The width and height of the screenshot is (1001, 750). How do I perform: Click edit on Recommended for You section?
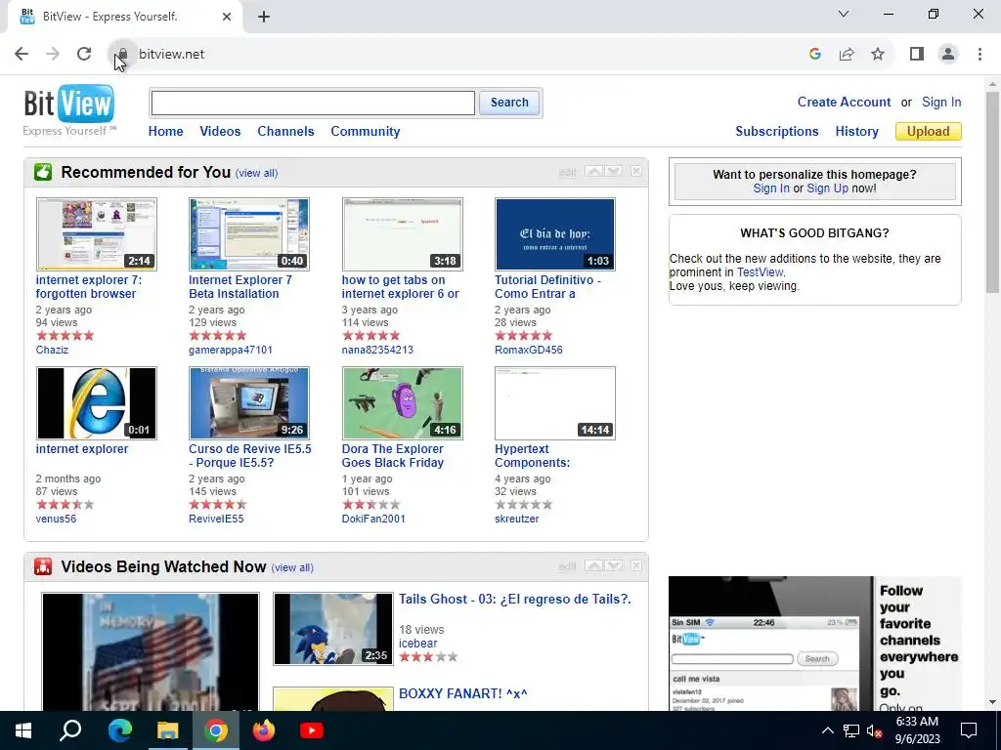tap(567, 172)
